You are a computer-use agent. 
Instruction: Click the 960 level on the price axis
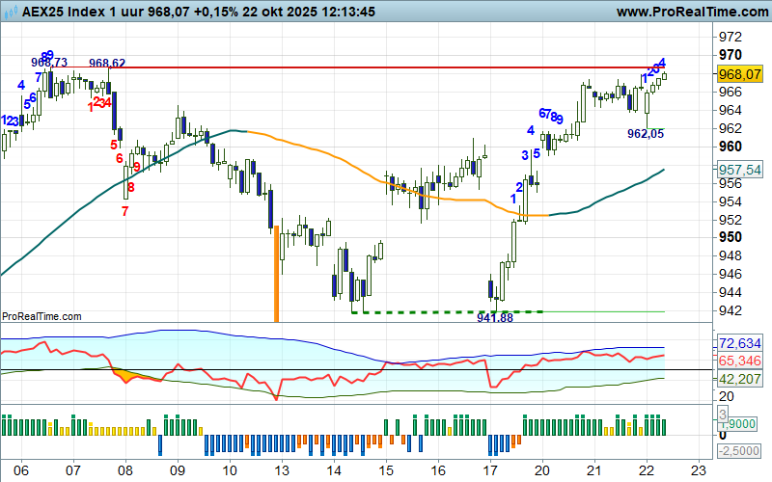pos(731,147)
